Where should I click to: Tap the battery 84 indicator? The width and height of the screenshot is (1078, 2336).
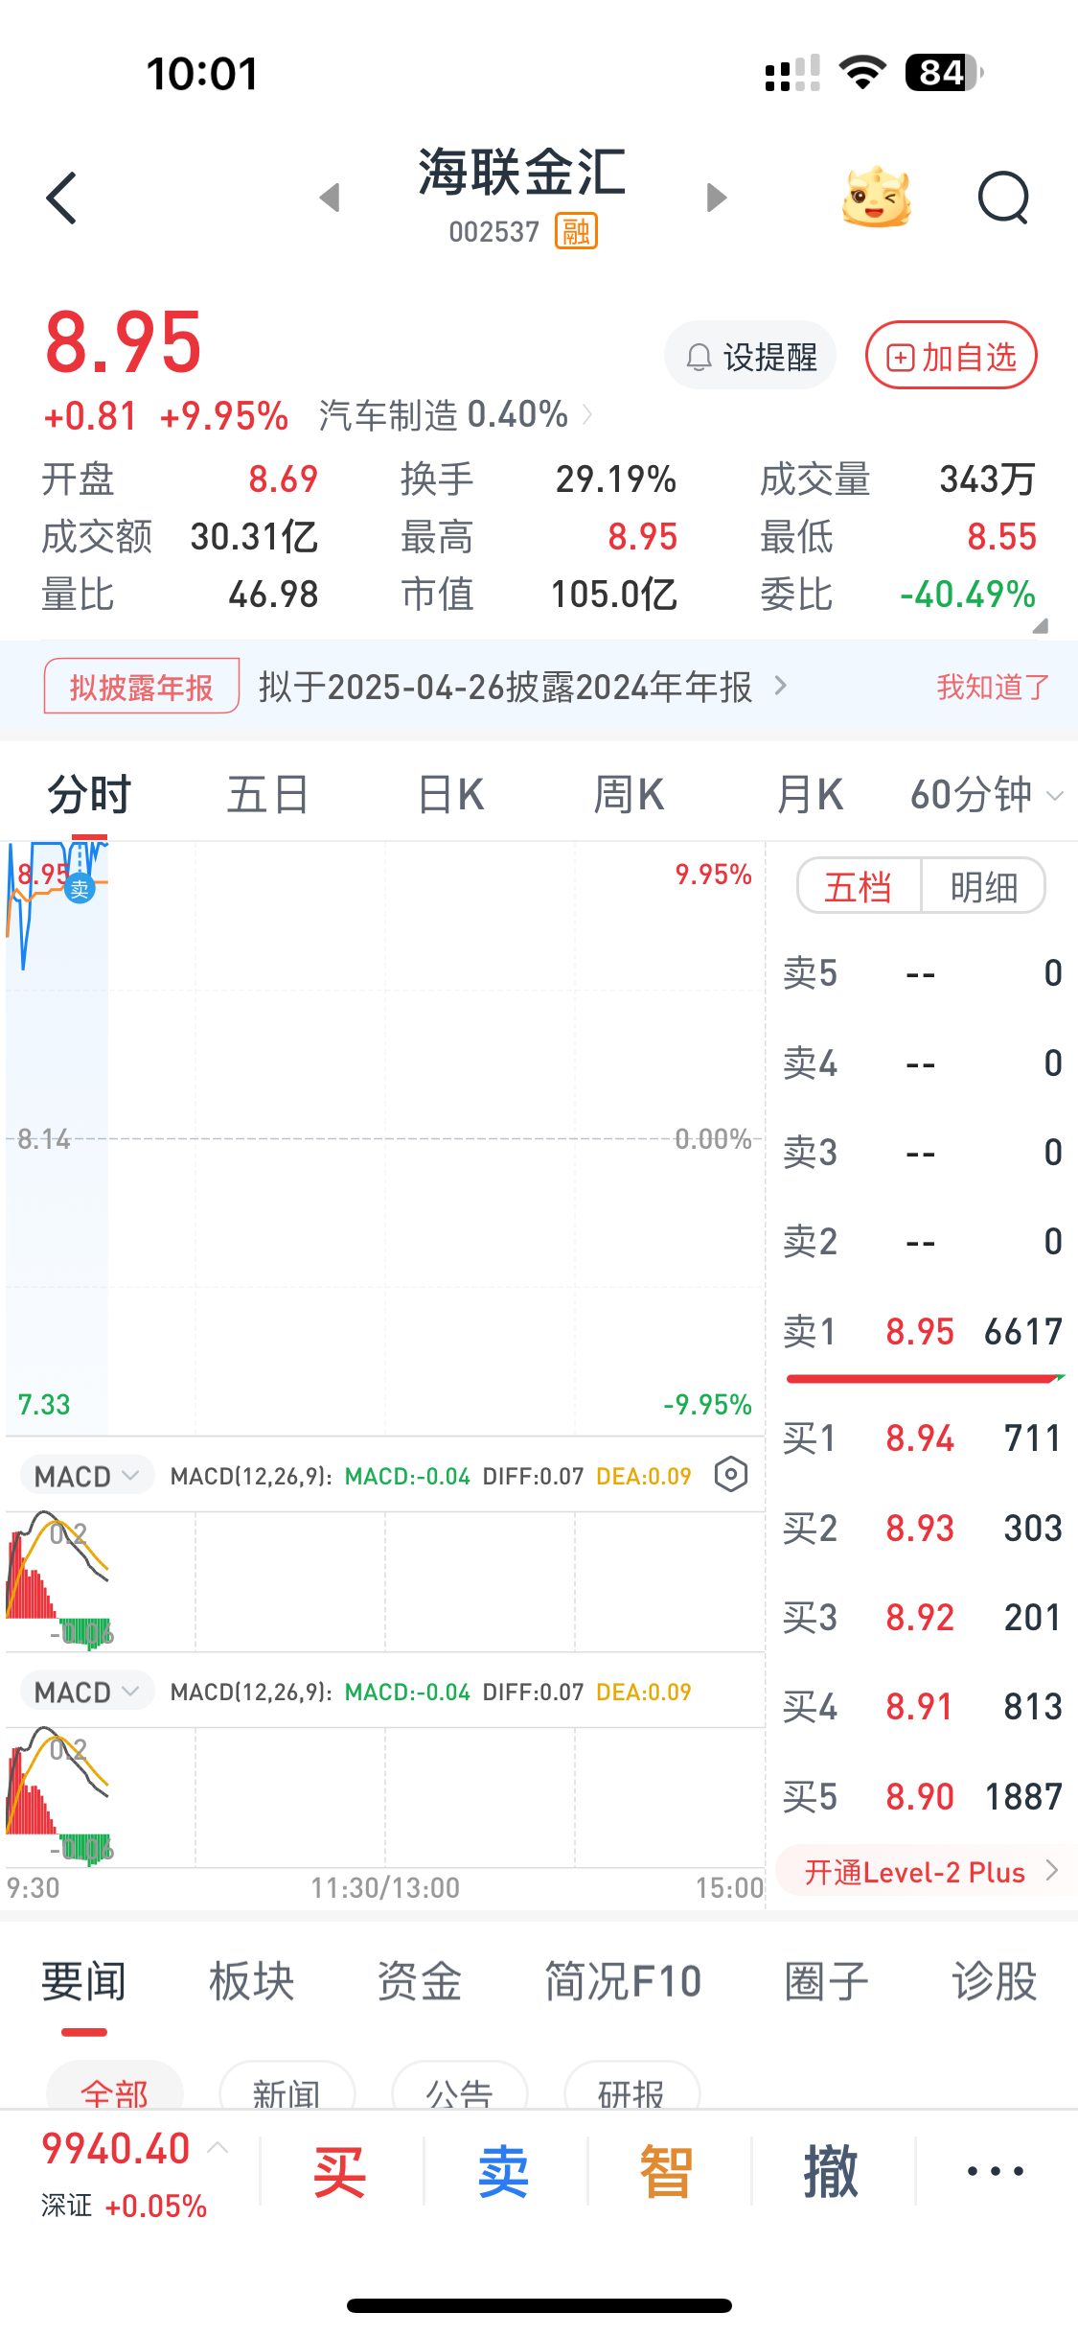click(944, 73)
